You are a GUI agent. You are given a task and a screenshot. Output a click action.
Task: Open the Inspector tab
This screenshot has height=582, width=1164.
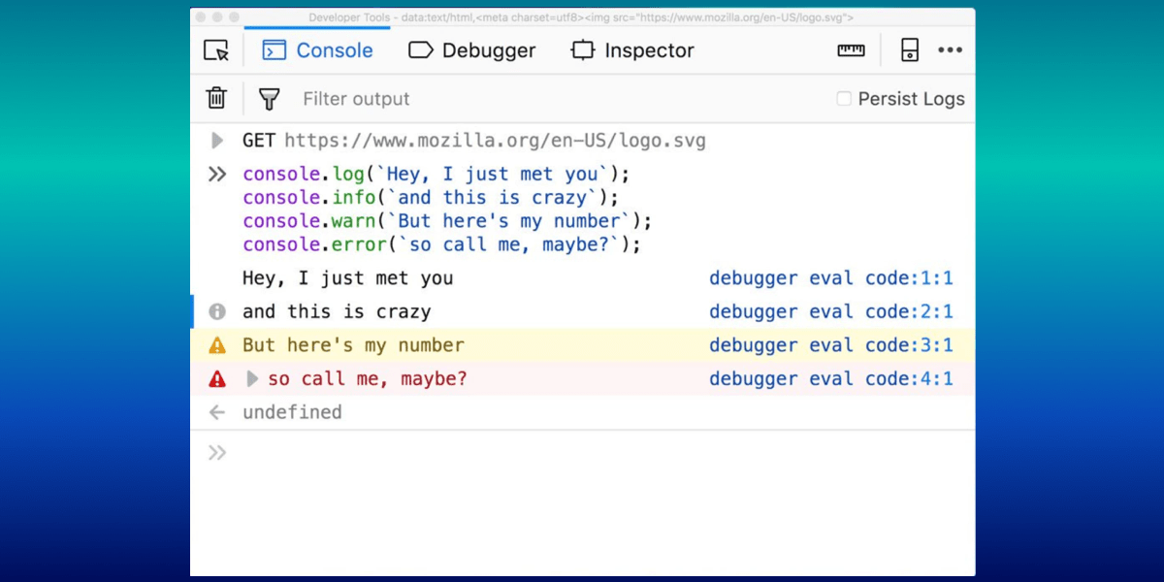coord(631,49)
